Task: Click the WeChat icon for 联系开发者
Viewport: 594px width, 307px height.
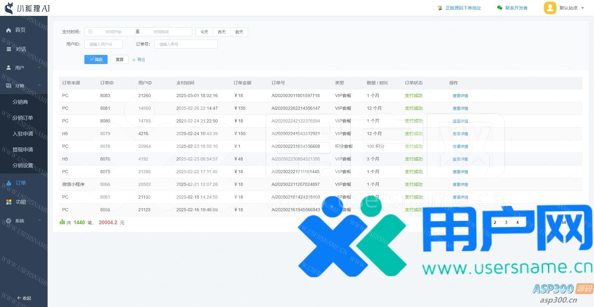Action: click(499, 8)
